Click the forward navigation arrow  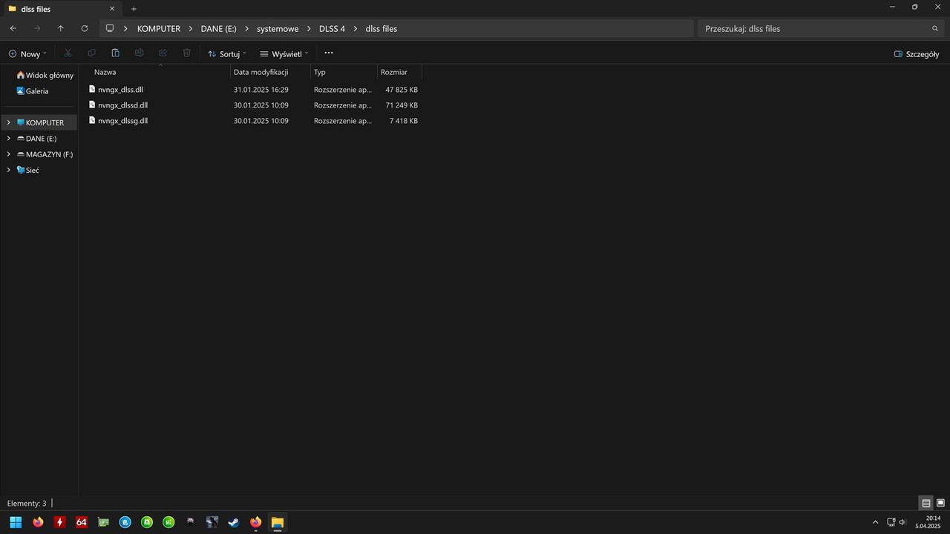tap(37, 28)
